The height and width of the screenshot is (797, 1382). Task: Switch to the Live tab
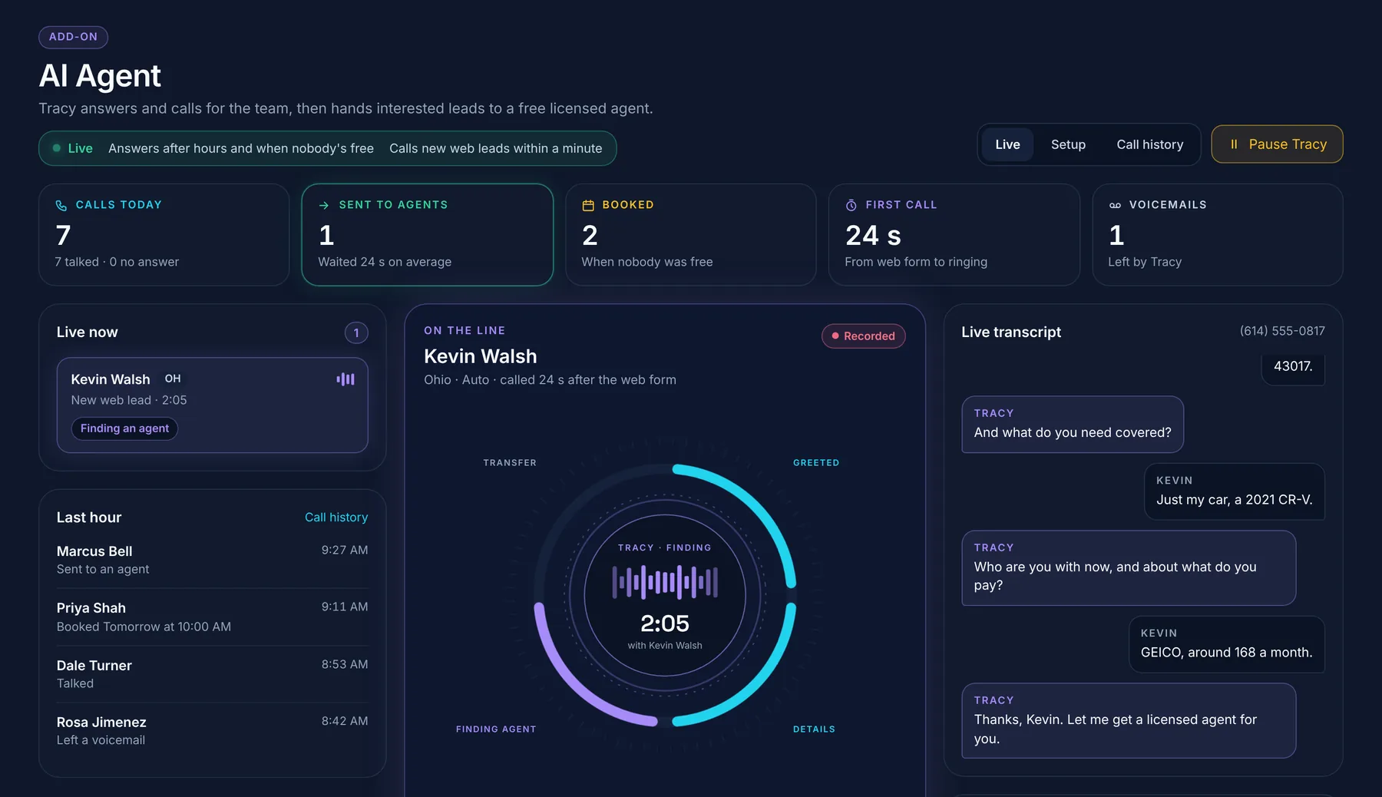[1007, 144]
